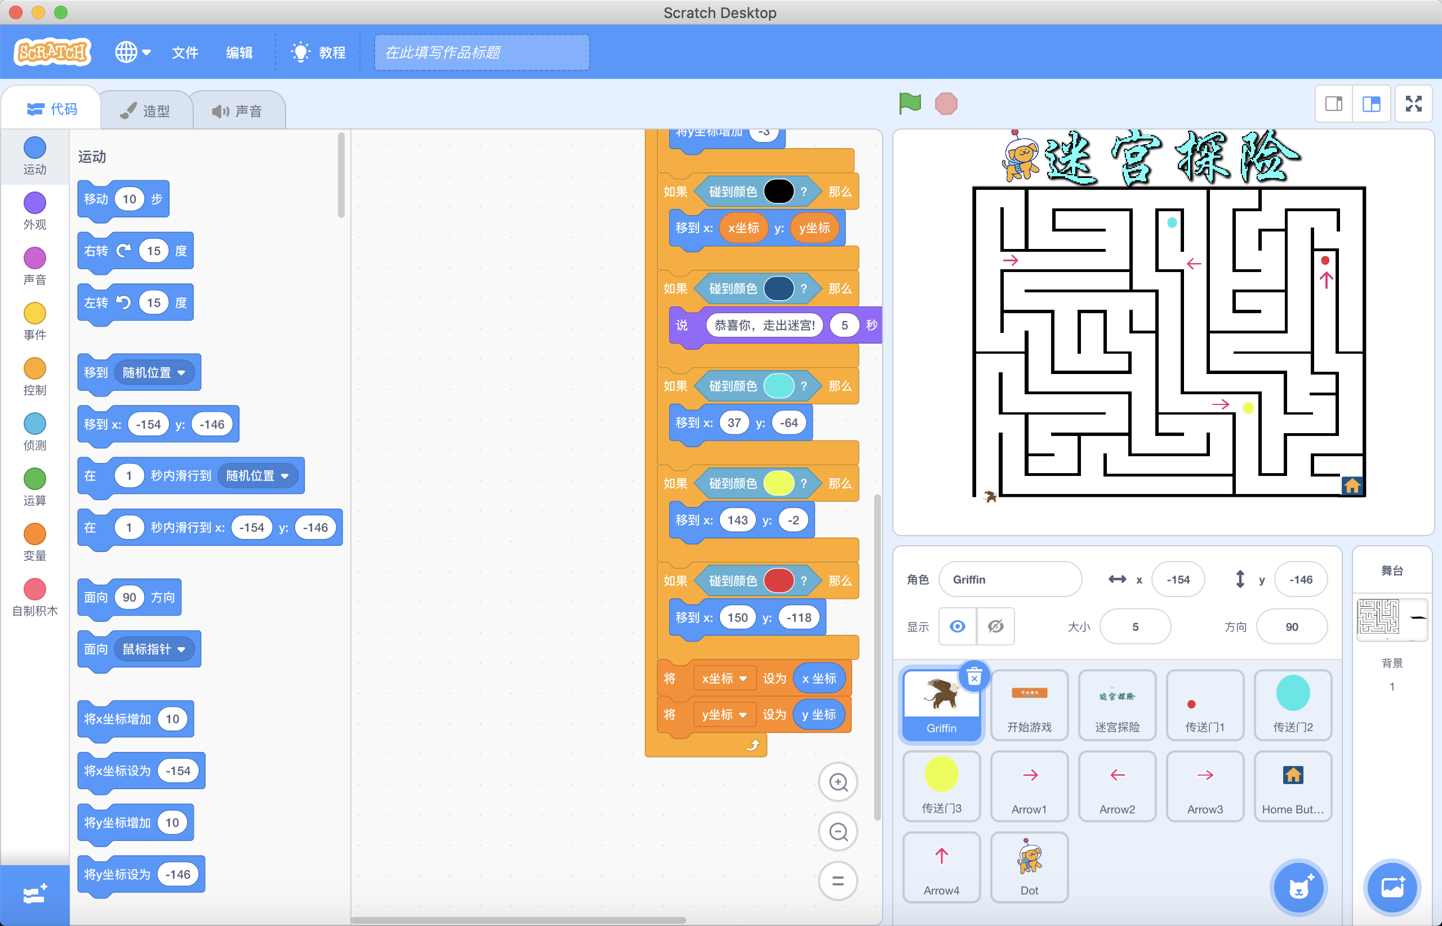Select the 传送门1 sprite
This screenshot has width=1442, height=926.
(1205, 705)
